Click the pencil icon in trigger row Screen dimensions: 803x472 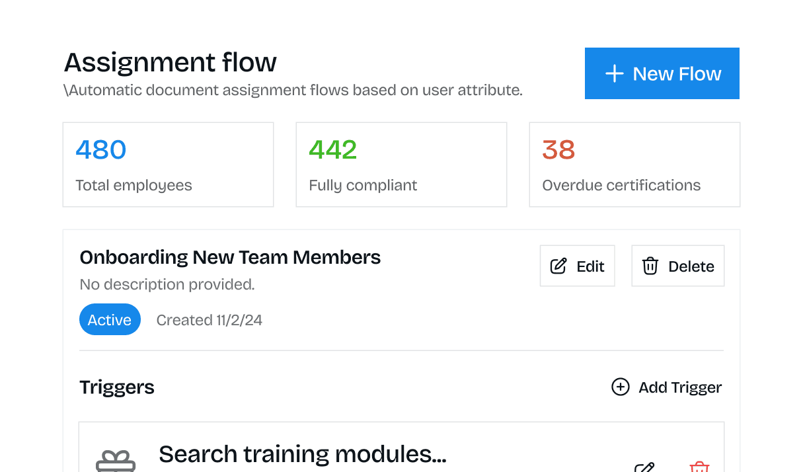click(x=644, y=467)
